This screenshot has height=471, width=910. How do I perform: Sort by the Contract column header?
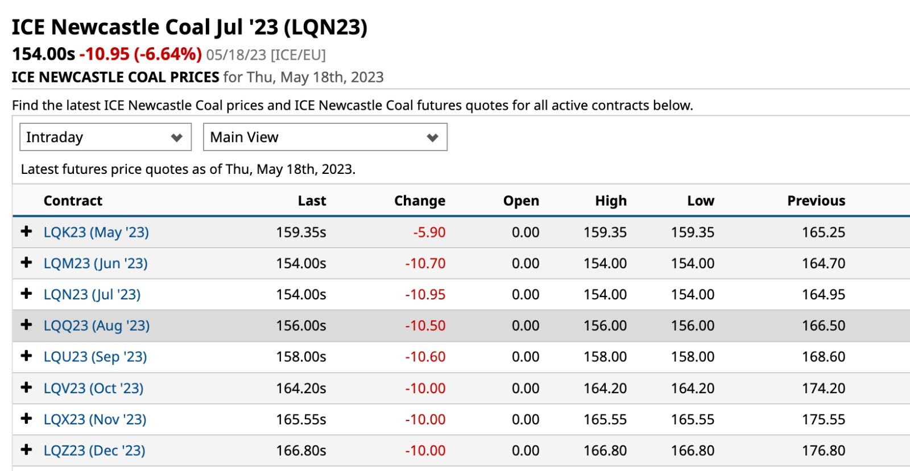pos(73,201)
